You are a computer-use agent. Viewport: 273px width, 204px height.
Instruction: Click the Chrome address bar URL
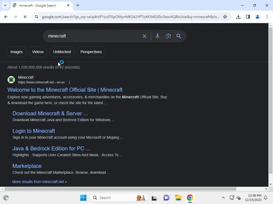131,17
